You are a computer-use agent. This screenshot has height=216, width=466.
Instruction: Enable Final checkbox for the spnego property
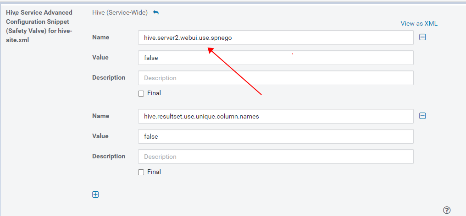[141, 94]
